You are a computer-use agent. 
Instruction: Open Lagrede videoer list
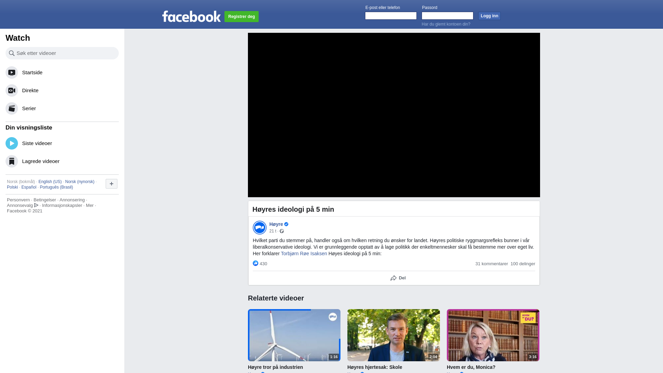click(x=62, y=161)
